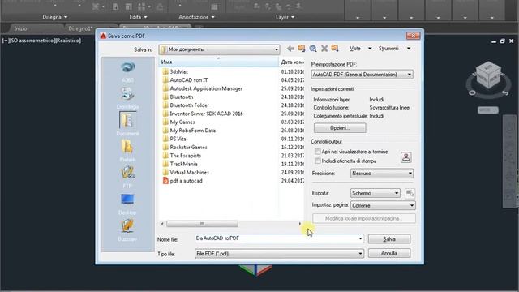
Task: Select the PS Vita folder
Action: click(x=174, y=139)
